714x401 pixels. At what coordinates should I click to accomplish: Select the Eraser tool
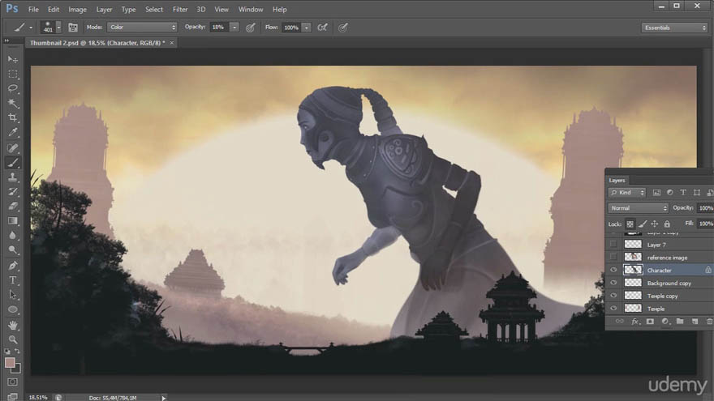[13, 207]
